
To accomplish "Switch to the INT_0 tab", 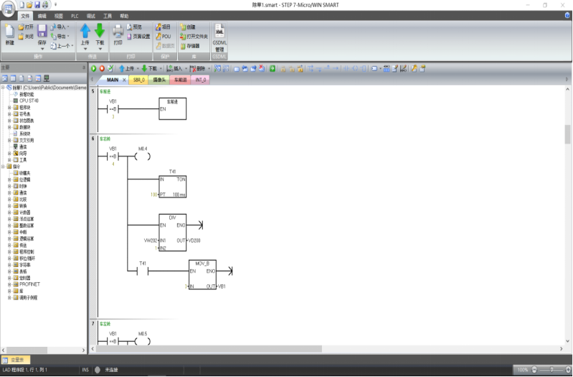I will click(x=199, y=80).
